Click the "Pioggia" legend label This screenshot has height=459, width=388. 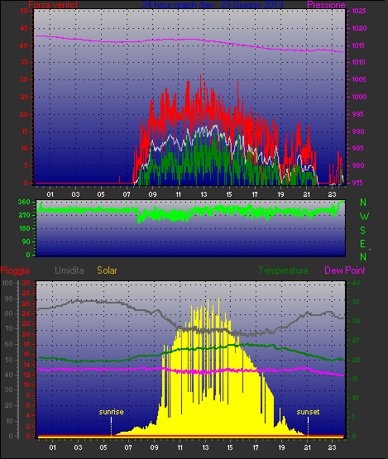pyautogui.click(x=15, y=270)
